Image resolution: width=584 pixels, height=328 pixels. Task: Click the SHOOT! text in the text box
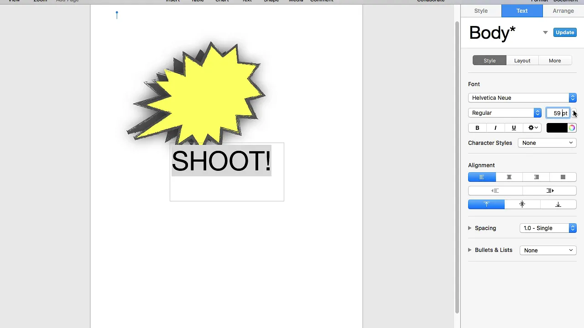pyautogui.click(x=221, y=161)
